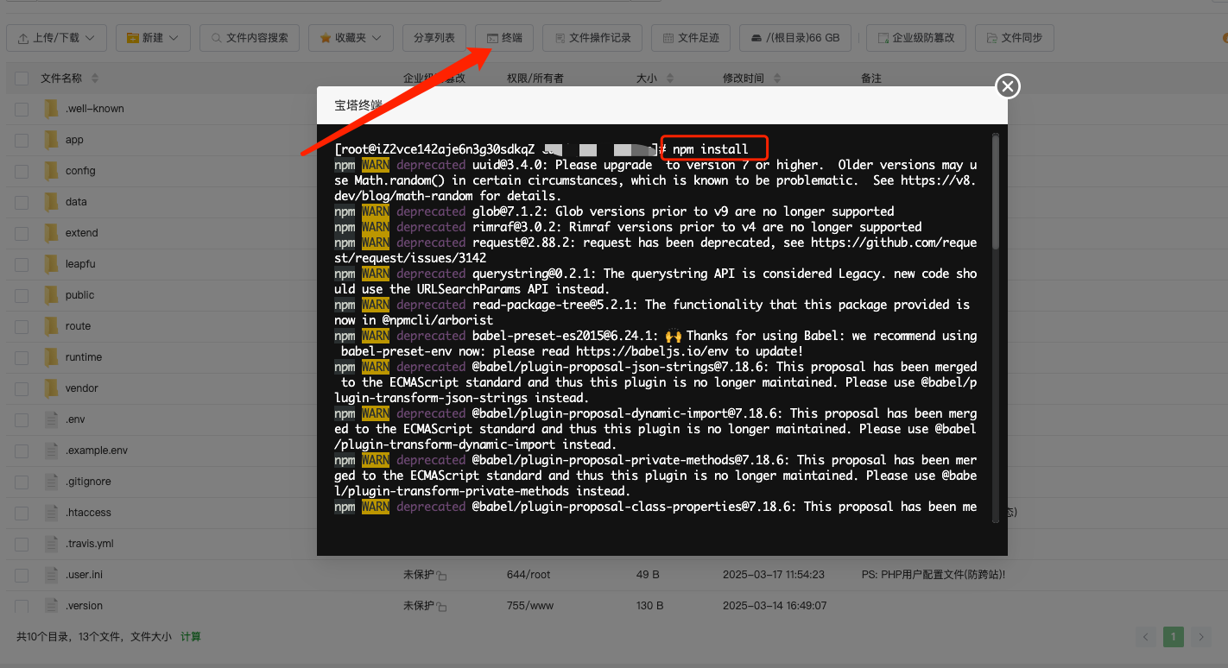The height and width of the screenshot is (668, 1228).
Task: Check the box for .well-known folder
Action: pyautogui.click(x=22, y=109)
